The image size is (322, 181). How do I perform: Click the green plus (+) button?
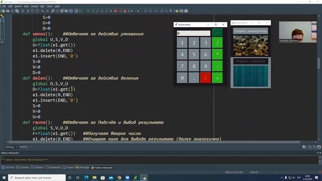click(217, 78)
